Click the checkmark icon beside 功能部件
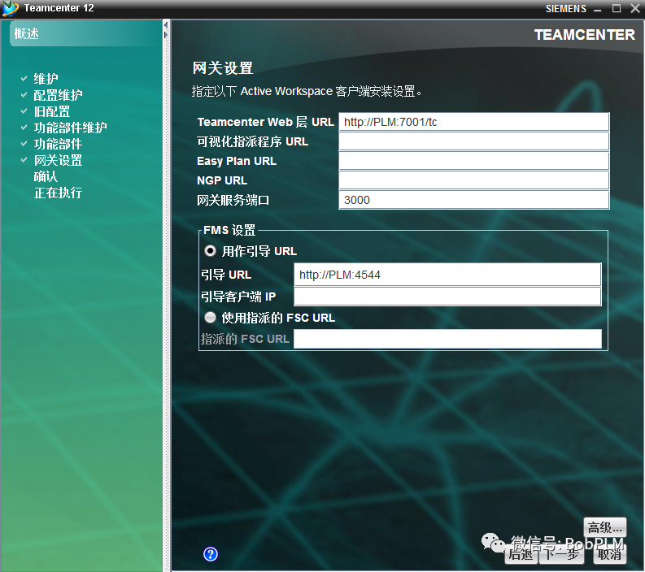 (x=24, y=144)
